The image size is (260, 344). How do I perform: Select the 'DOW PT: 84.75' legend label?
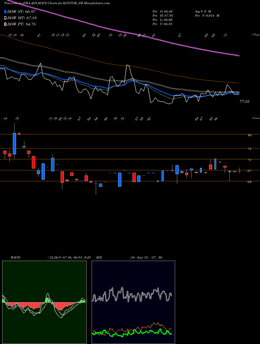click(x=21, y=24)
